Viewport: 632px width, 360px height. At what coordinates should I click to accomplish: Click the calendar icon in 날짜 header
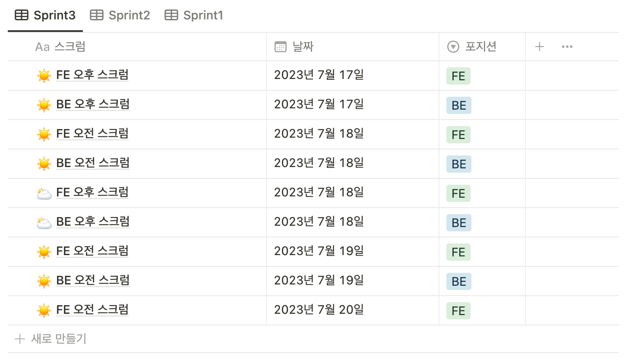tap(281, 47)
